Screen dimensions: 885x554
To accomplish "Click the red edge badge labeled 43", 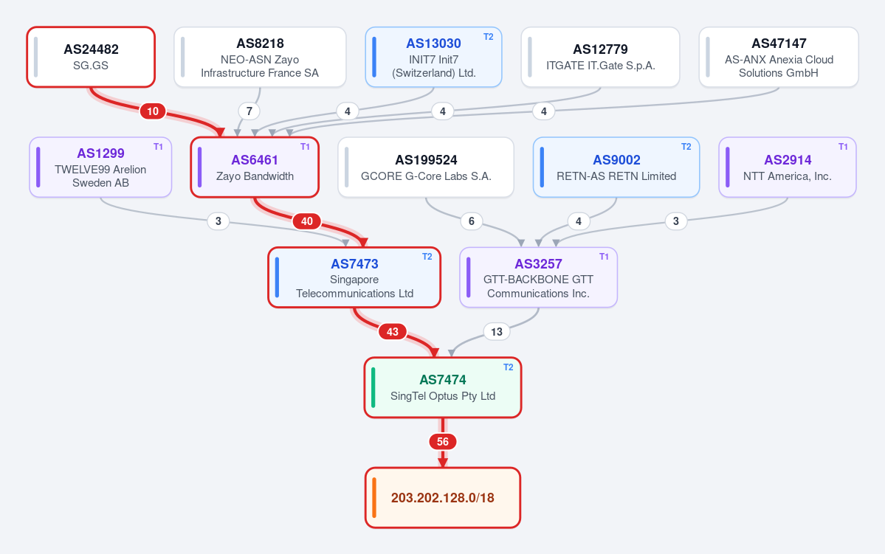I will 392,332.
